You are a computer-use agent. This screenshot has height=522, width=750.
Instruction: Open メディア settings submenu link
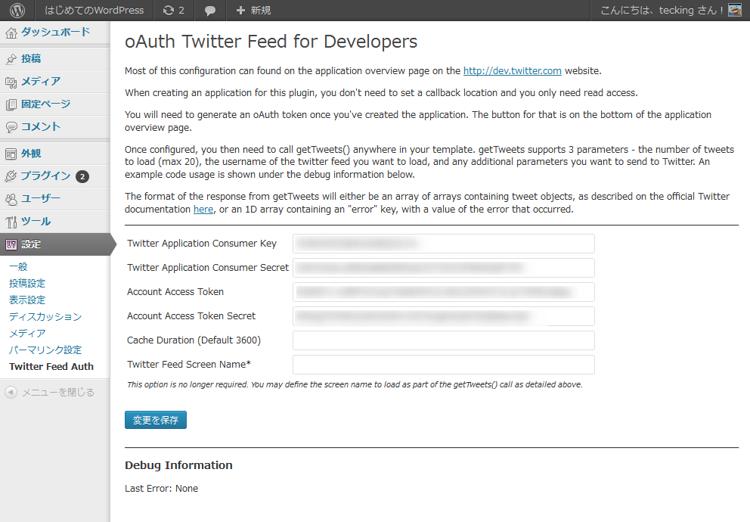click(x=27, y=333)
